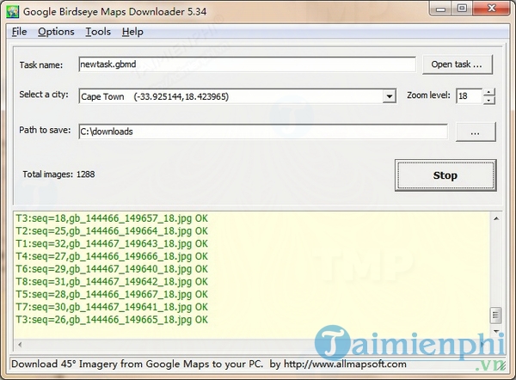This screenshot has height=380, width=516.
Task: Maximize the Maps Downloader window
Action: pyautogui.click(x=462, y=9)
